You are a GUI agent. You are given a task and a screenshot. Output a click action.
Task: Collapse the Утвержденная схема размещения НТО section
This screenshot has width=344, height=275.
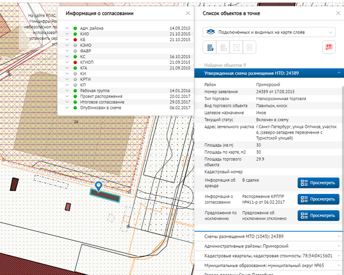tap(338, 73)
